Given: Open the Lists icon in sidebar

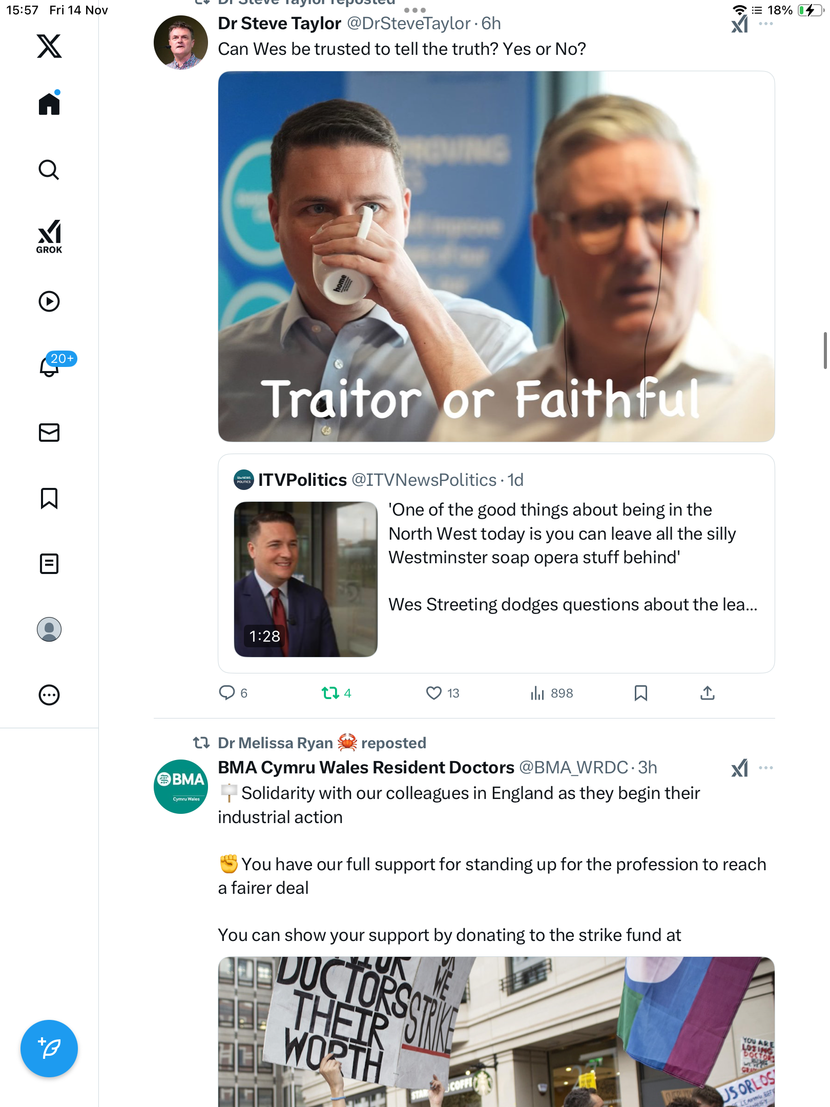Looking at the screenshot, I should point(49,564).
